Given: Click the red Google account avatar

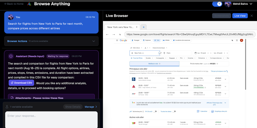Looking at the screenshot, I should tap(241, 40).
